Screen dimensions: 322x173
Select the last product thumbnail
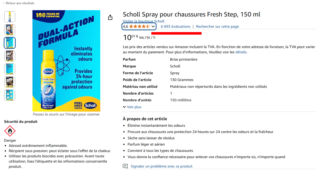click(x=10, y=95)
